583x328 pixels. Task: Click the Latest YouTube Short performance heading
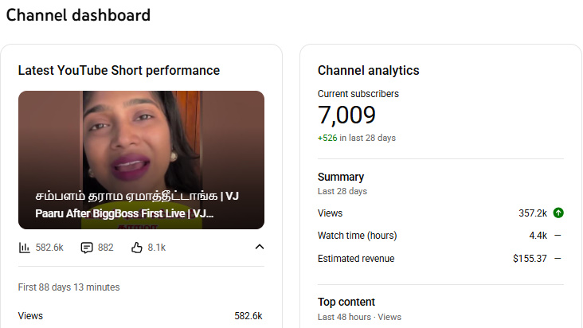click(x=119, y=71)
